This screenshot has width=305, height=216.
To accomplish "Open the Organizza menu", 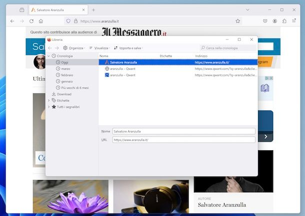I will tap(74, 48).
